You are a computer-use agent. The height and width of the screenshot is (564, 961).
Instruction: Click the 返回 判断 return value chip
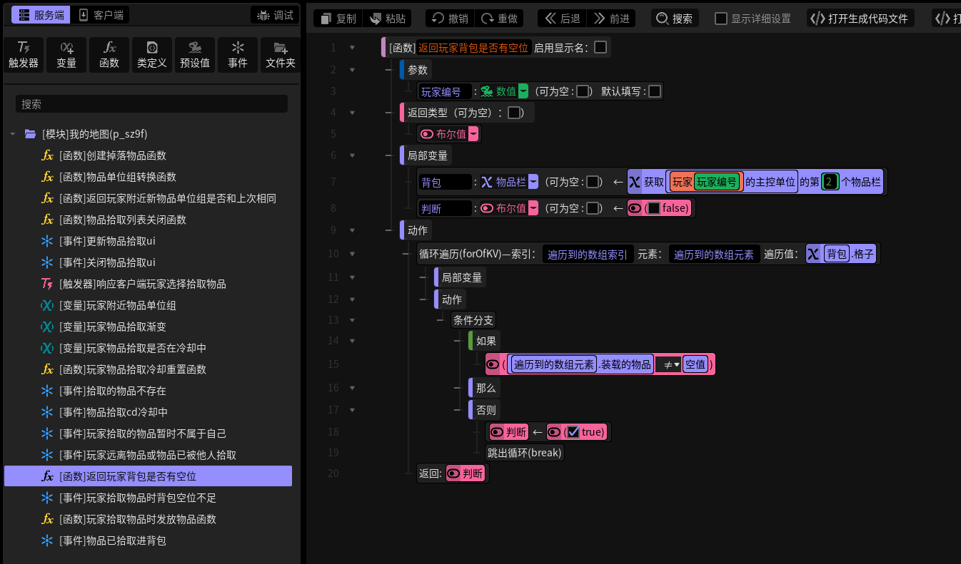[466, 473]
